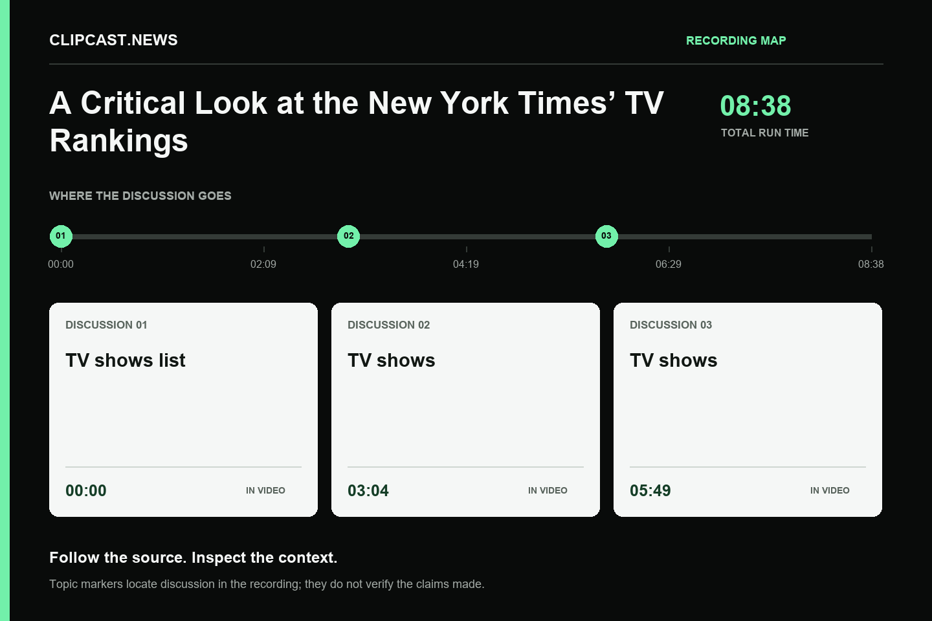
Task: Click the article headline about TV Rankings
Action: [357, 122]
